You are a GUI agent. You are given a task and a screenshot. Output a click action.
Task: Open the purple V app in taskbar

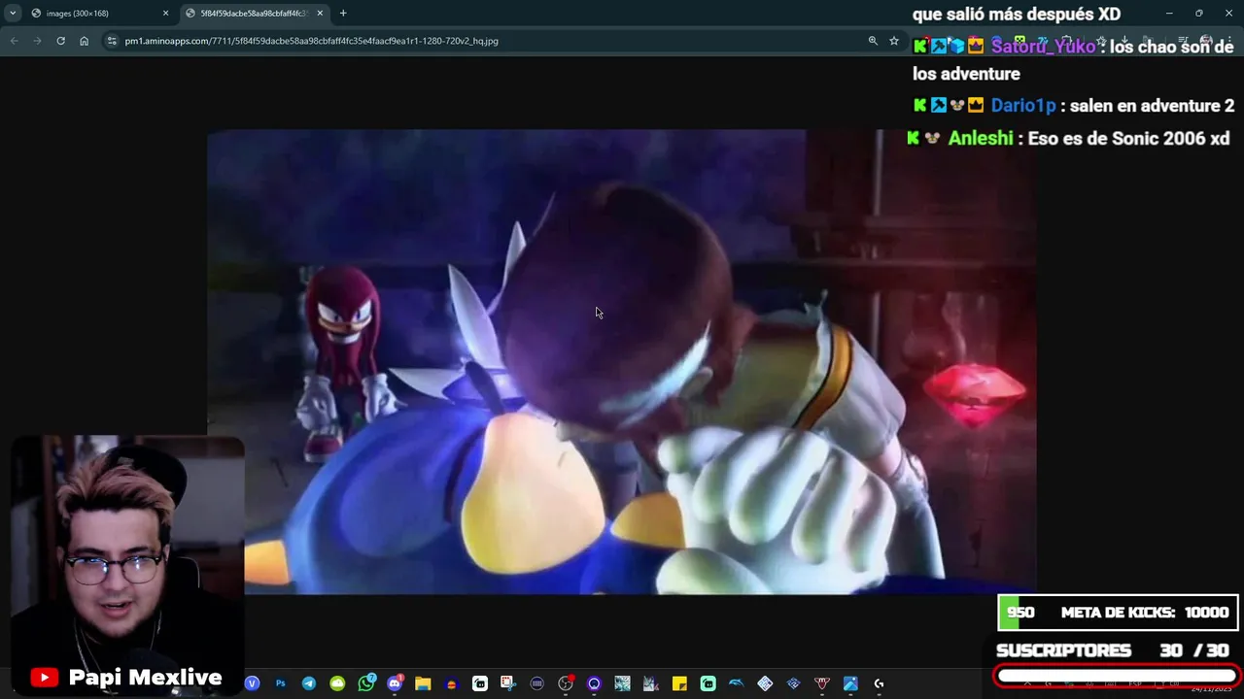point(252,683)
